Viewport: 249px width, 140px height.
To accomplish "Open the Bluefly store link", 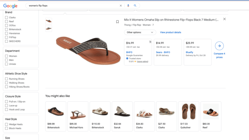I will pos(189,52).
